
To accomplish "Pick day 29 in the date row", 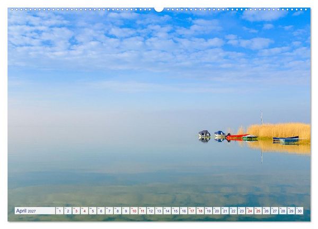I will point(291,210).
